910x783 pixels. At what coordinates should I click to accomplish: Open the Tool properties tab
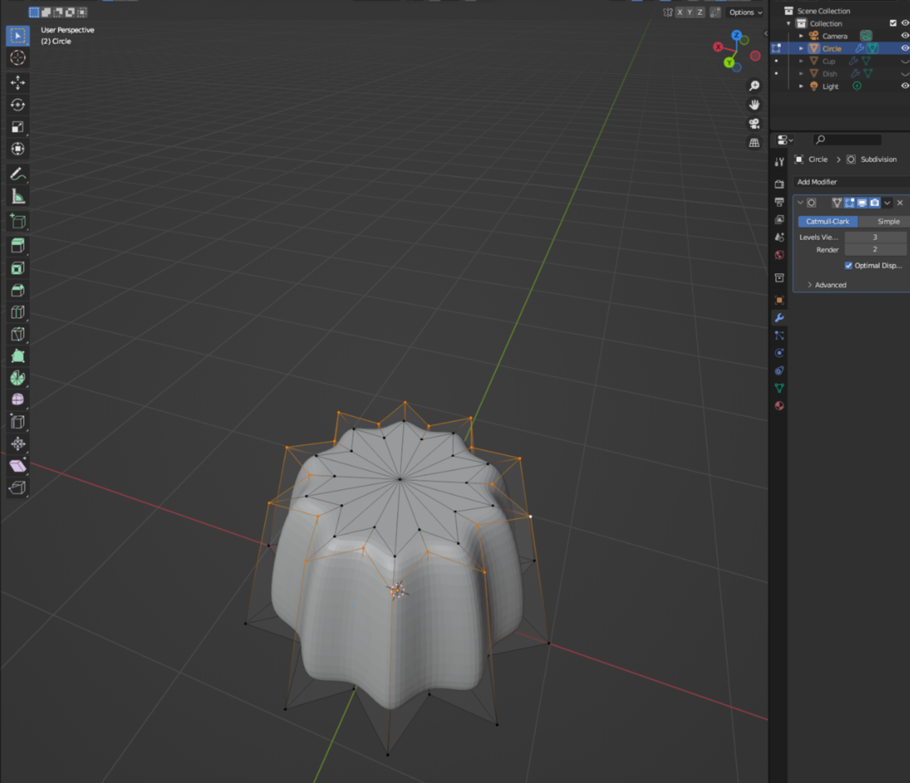[x=779, y=162]
